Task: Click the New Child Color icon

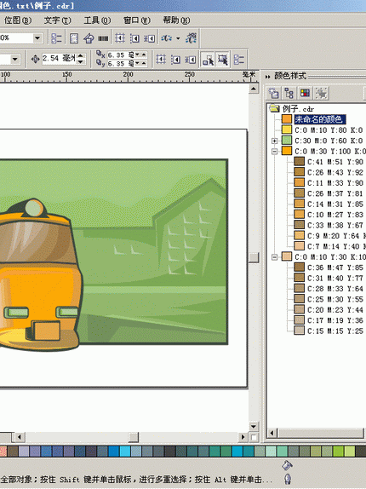Action: tap(289, 93)
